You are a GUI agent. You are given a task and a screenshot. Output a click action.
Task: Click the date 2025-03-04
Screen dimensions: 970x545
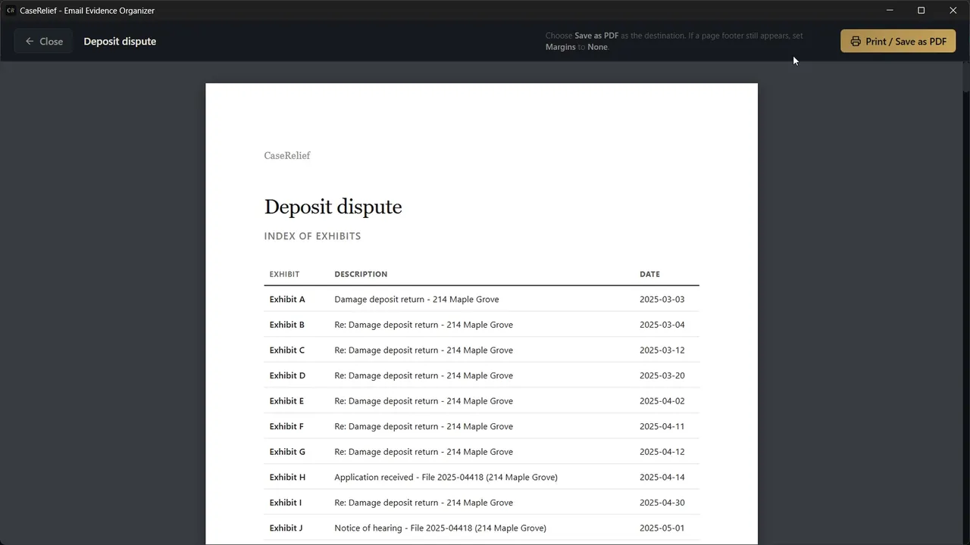pos(662,325)
